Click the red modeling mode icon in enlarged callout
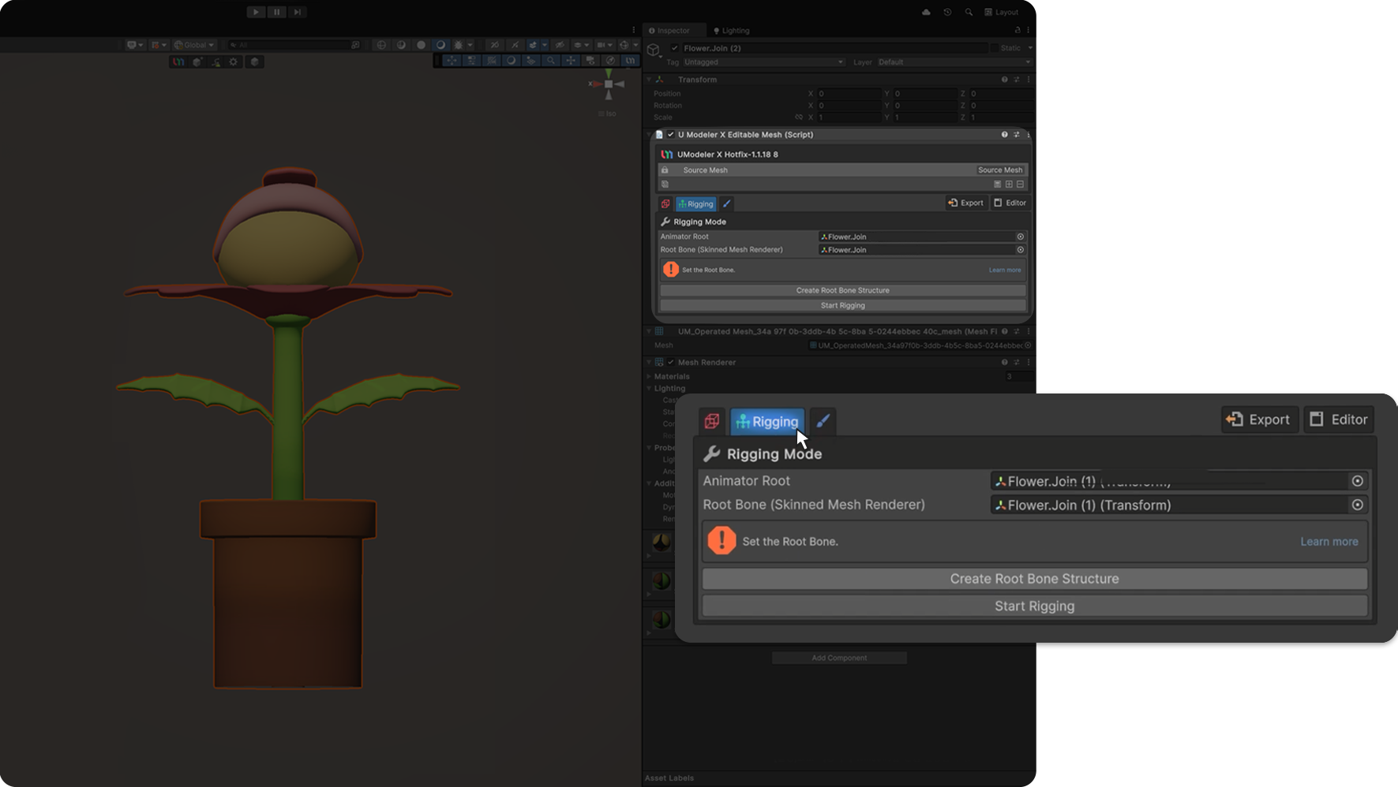 [x=711, y=421]
